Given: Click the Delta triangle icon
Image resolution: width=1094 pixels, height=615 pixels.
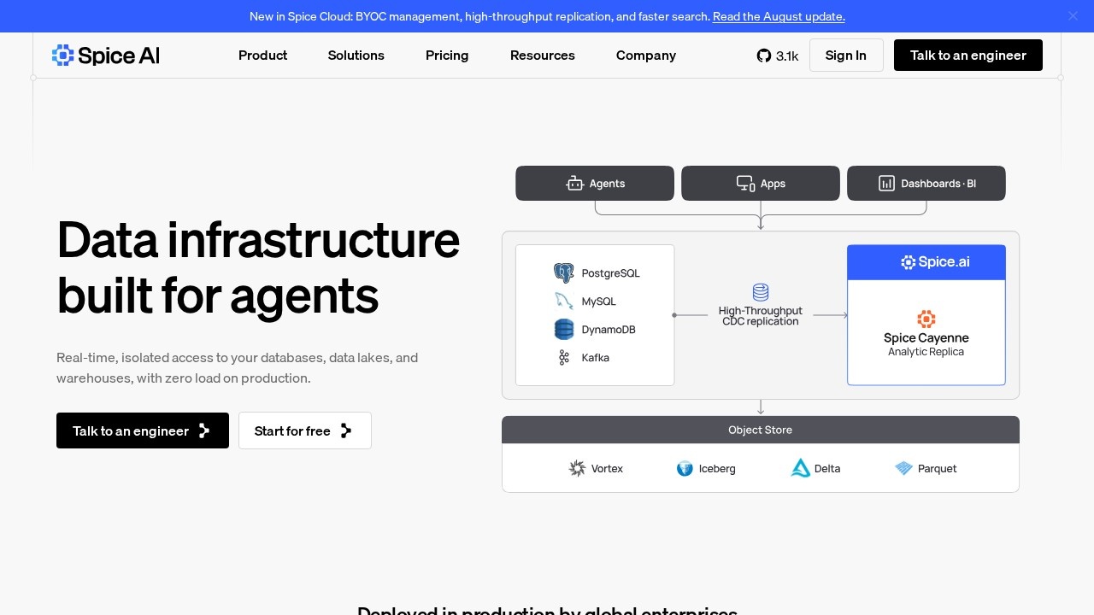Looking at the screenshot, I should [x=800, y=468].
